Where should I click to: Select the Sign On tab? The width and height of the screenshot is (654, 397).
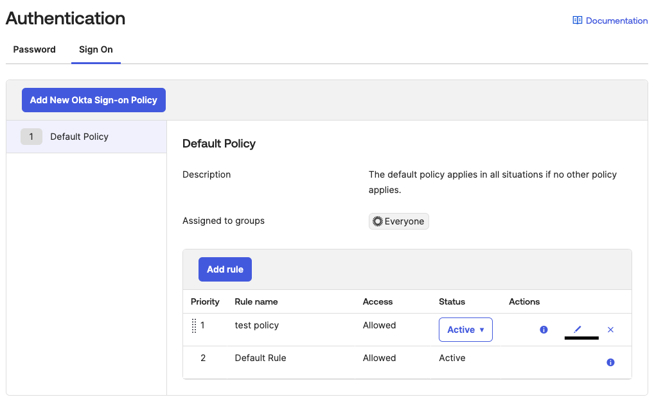tap(96, 49)
